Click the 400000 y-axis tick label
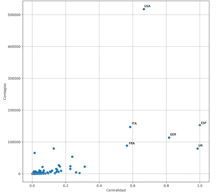This screenshot has width=220, height=193. tap(14, 47)
